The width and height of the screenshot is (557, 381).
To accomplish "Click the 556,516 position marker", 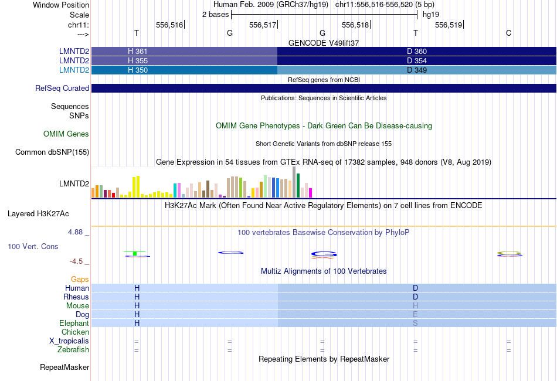I will (x=169, y=25).
